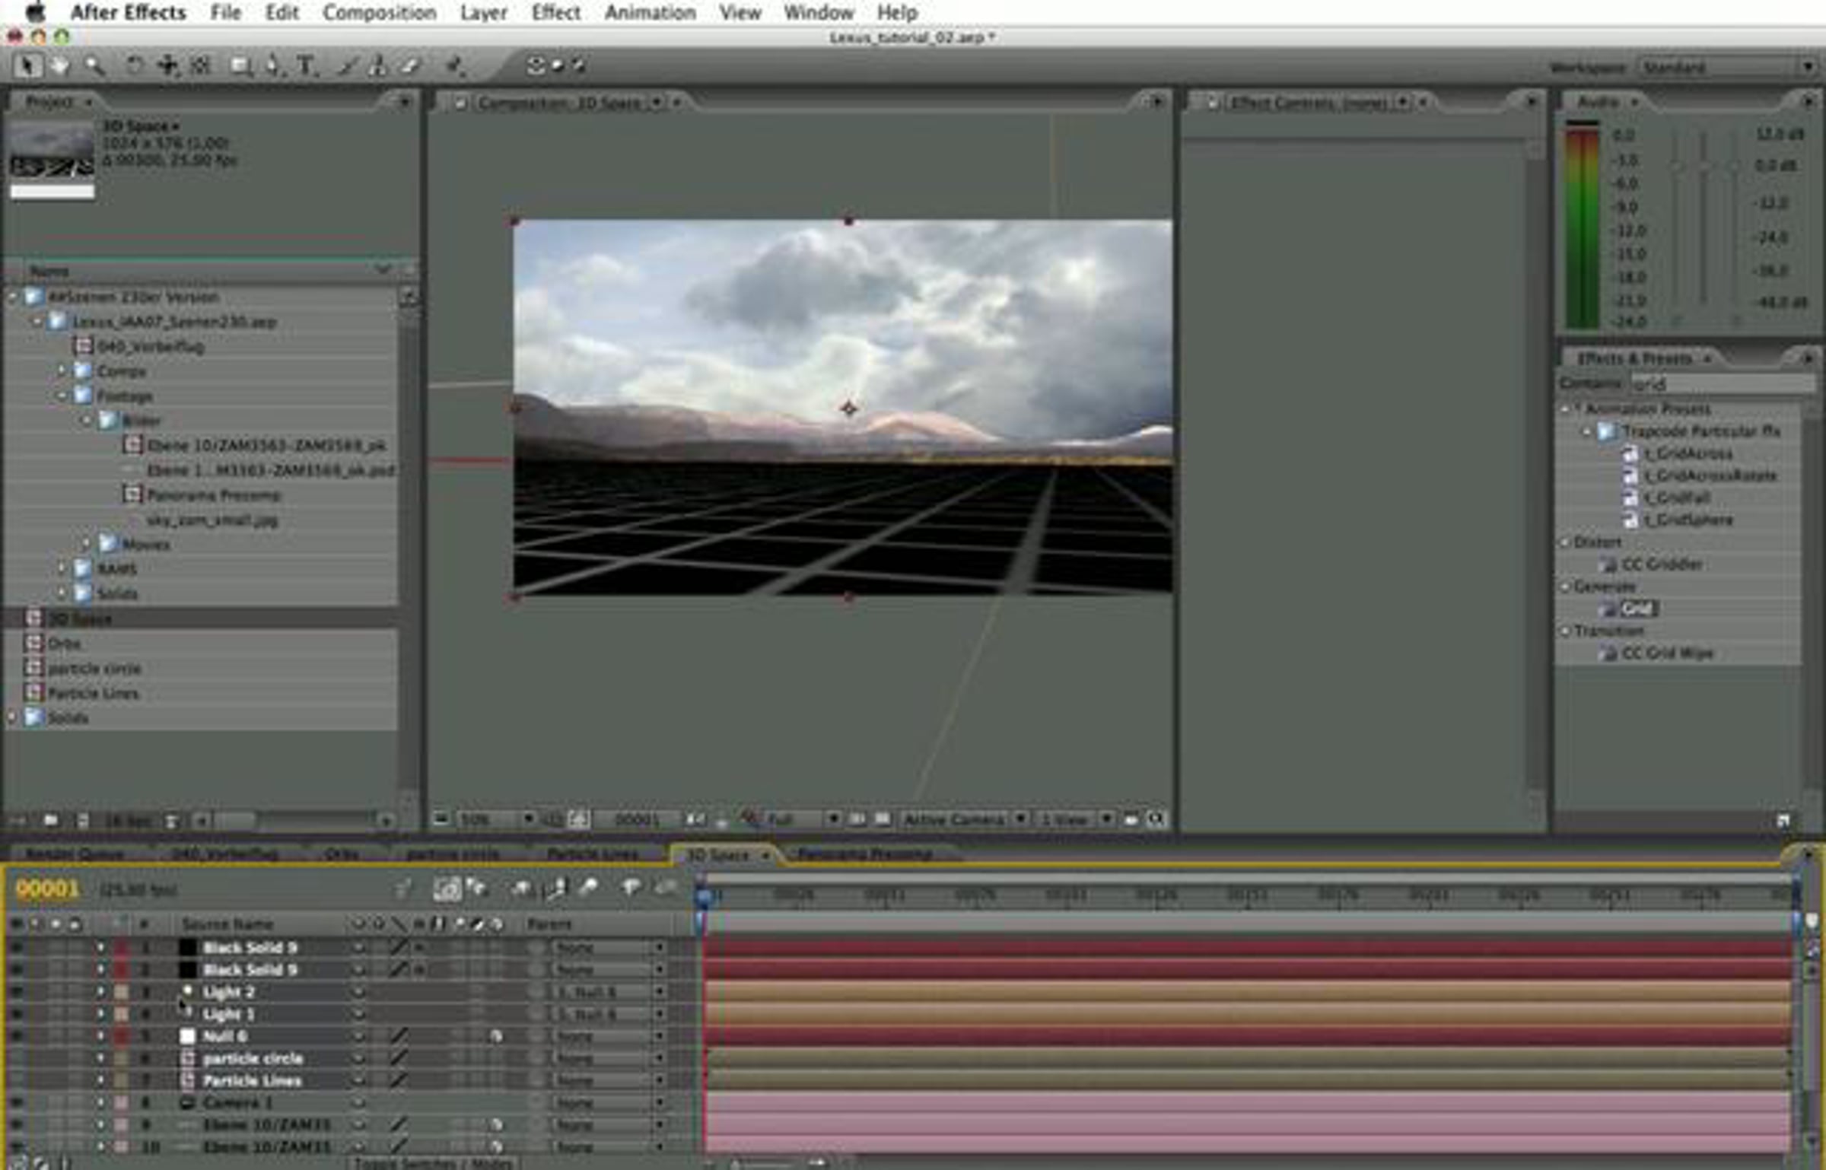Select the Puppet Pin tool
This screenshot has width=1826, height=1170.
(456, 66)
